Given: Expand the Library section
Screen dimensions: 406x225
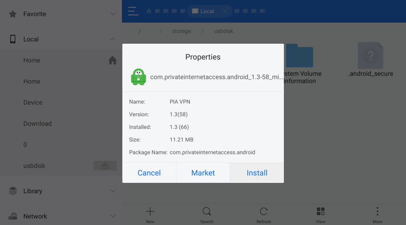Looking at the screenshot, I should 113,191.
